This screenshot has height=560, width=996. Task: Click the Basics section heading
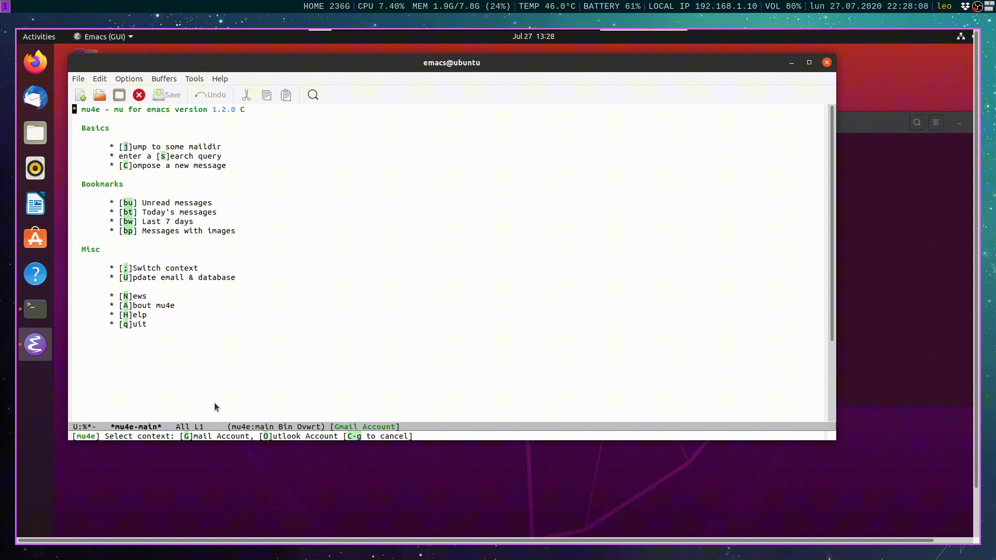[95, 128]
